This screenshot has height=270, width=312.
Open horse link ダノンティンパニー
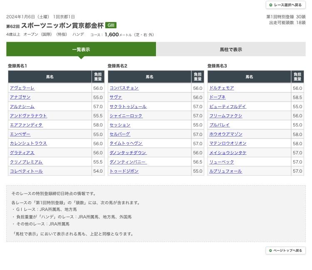129,162
